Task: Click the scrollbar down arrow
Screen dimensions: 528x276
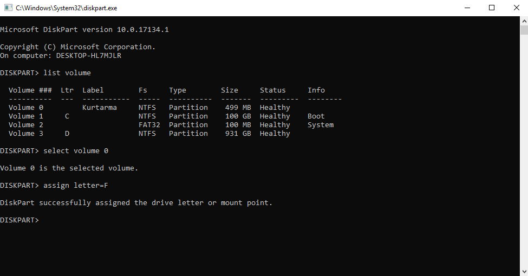Action: tap(524, 272)
